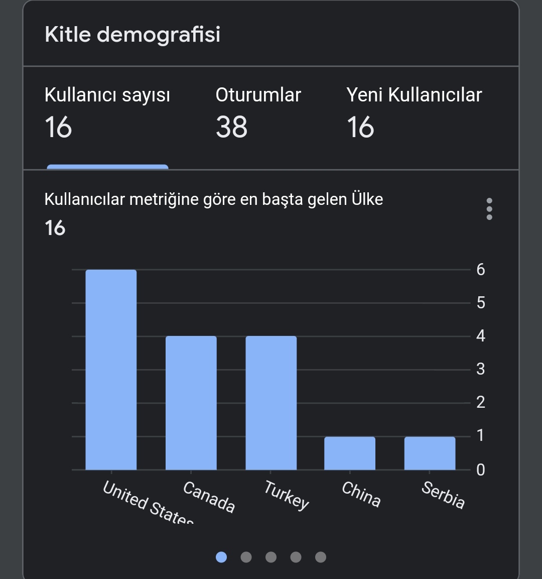The image size is (542, 579).
Task: Click the Serbia axis label
Action: [443, 495]
